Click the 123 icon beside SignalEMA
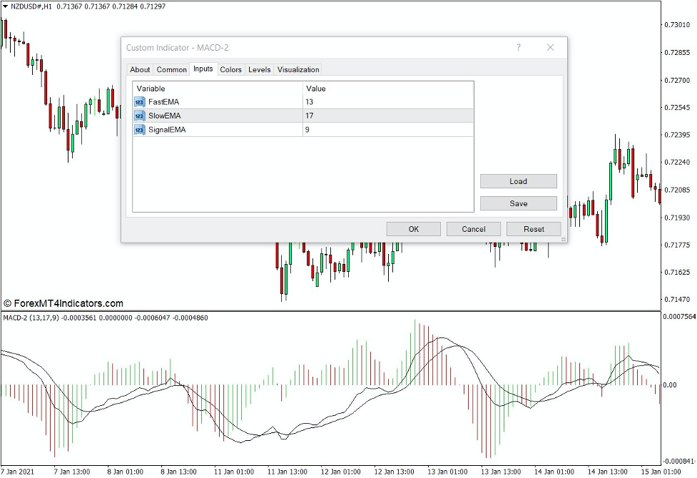Viewport: 697px width, 478px height. pyautogui.click(x=140, y=130)
